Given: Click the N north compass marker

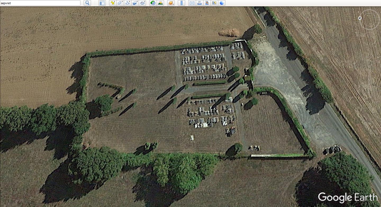Looking at the screenshot, I should click(360, 18).
